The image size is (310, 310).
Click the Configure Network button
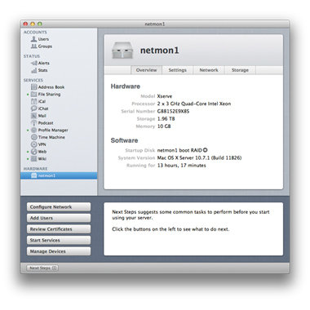click(59, 207)
